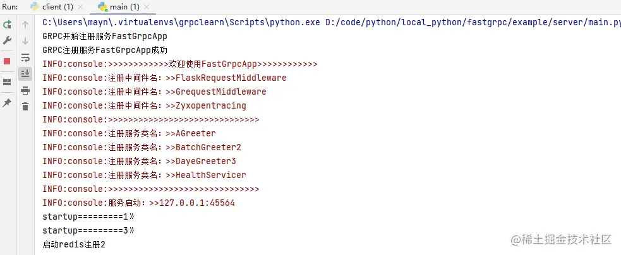Viewport: 621px width, 255px height.
Task: Click the 127.0.0.1:45564 service startup line
Action: pyautogui.click(x=138, y=203)
